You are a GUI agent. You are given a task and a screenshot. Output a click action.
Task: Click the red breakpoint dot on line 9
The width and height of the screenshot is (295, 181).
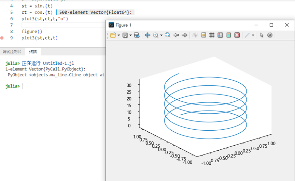[x=2, y=38]
